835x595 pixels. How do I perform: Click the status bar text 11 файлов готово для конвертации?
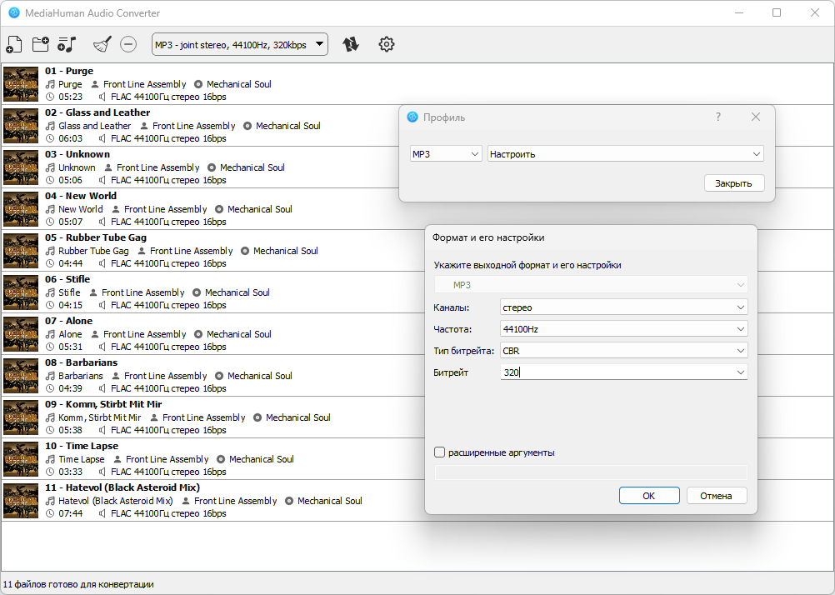pos(78,584)
